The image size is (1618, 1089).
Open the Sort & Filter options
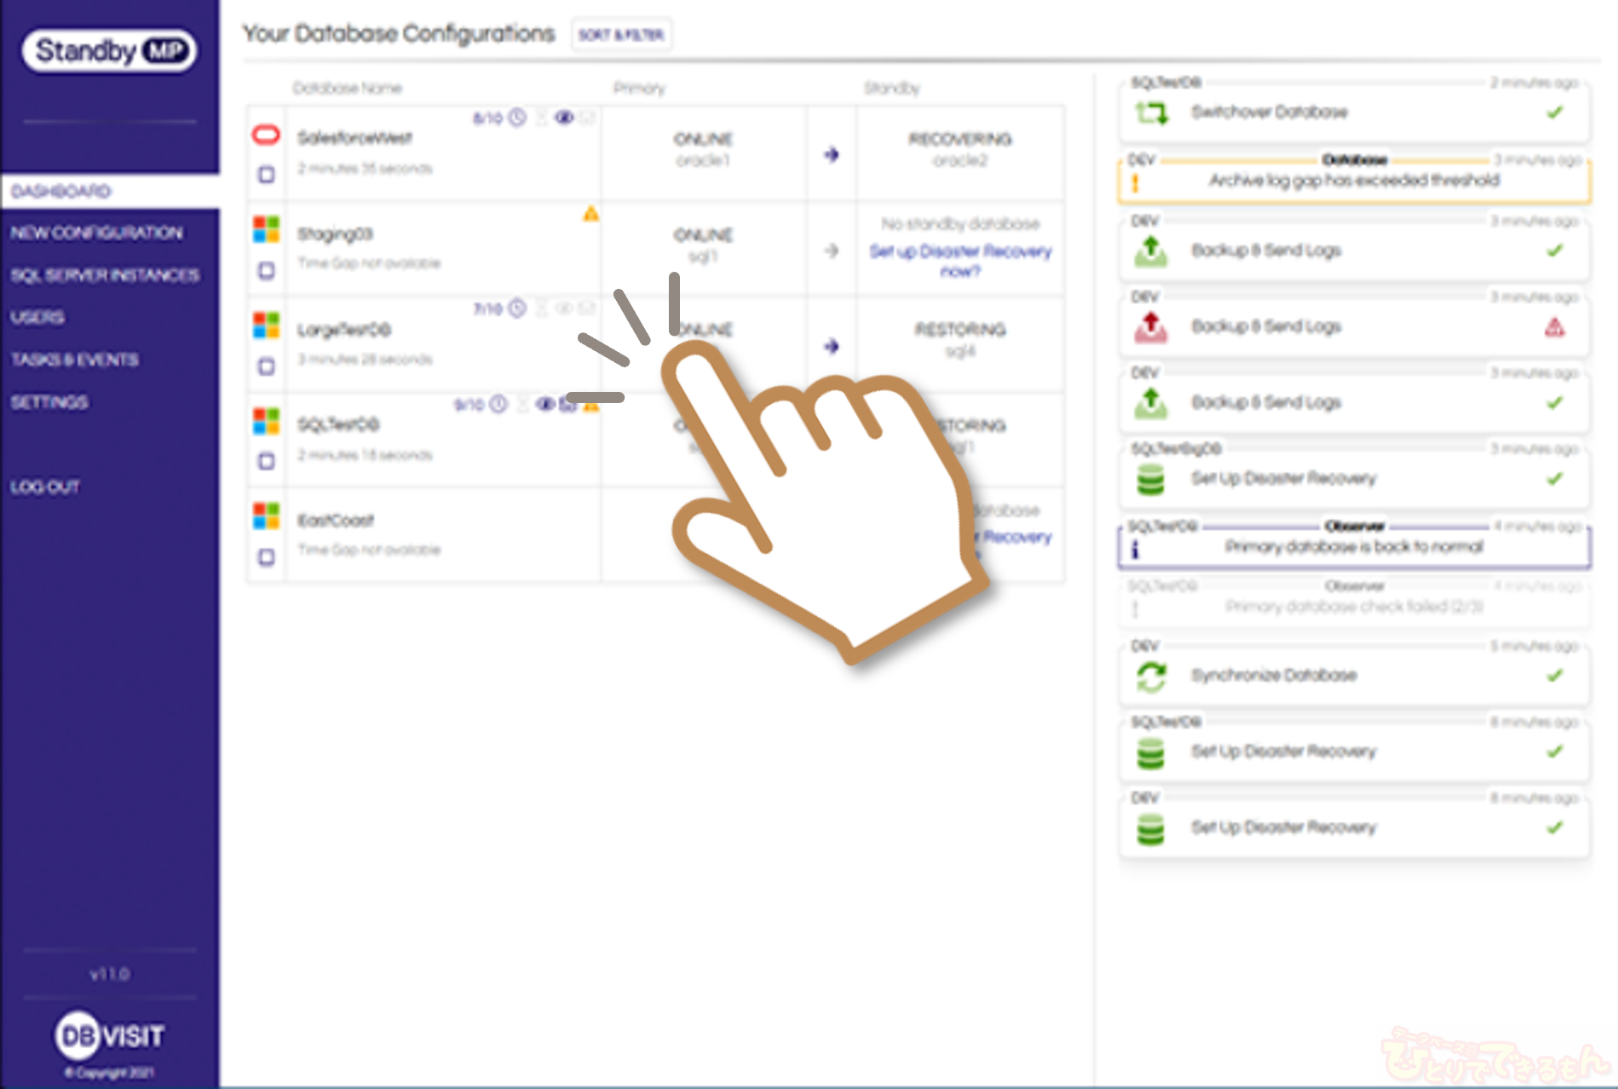coord(621,35)
